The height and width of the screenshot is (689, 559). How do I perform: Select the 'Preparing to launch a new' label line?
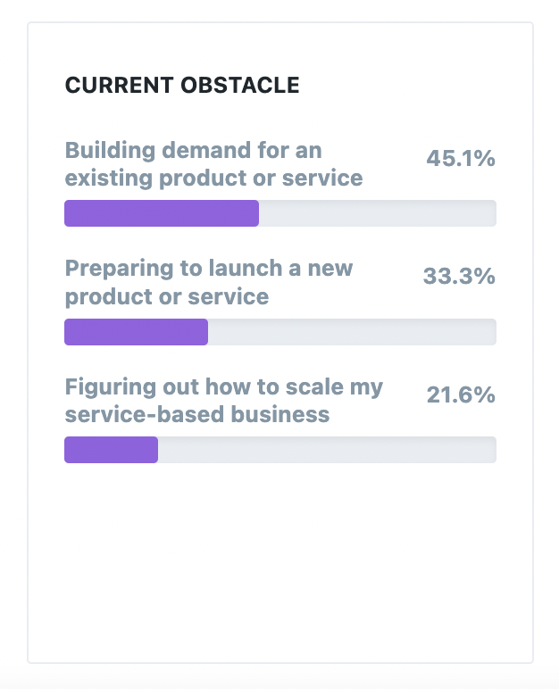point(209,269)
